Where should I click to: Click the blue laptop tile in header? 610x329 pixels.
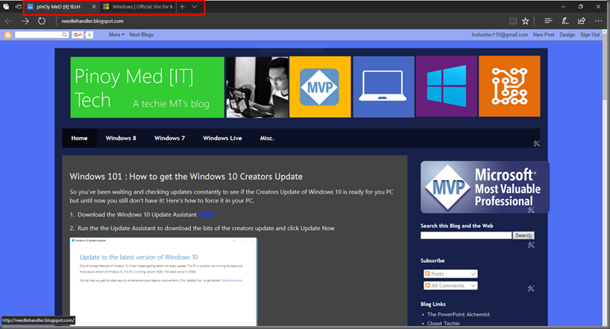pyautogui.click(x=383, y=86)
